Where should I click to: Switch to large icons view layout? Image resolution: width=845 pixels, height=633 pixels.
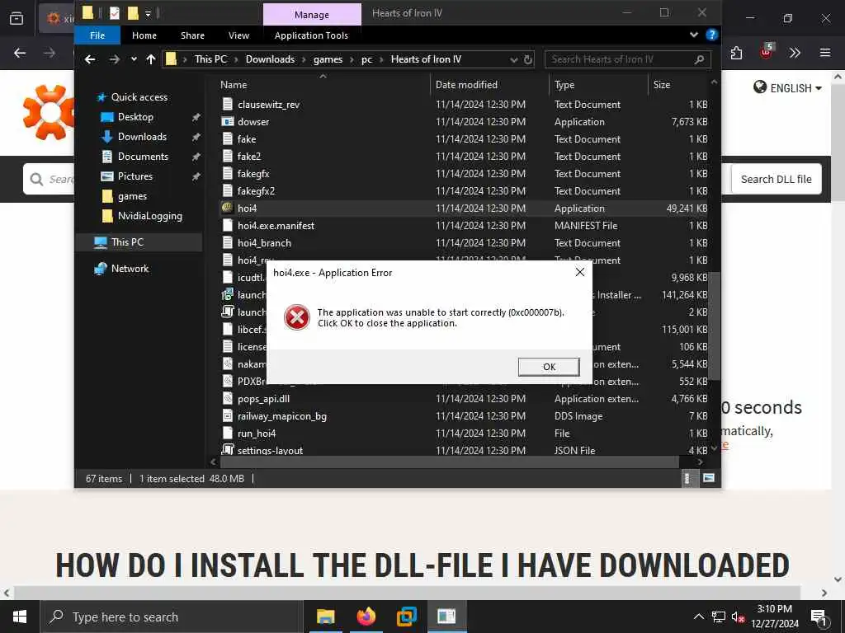(709, 478)
